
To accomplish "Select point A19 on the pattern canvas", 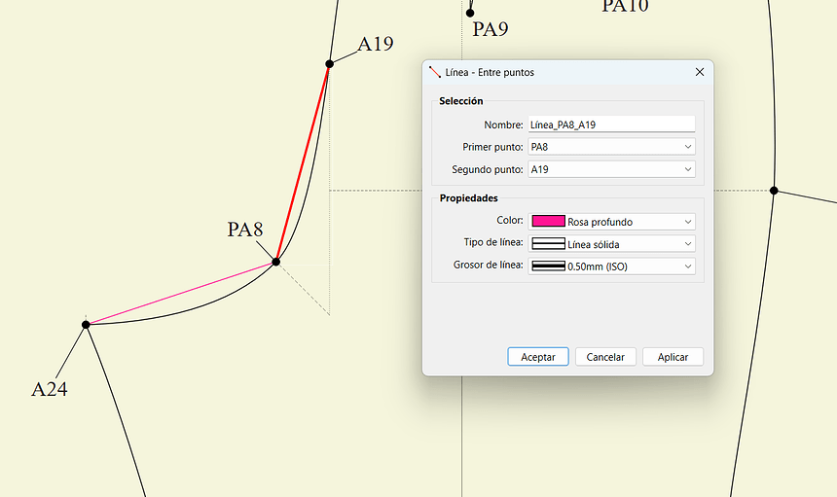I will click(330, 64).
